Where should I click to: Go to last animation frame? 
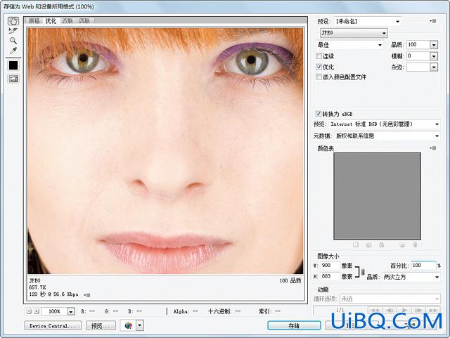tap(433, 310)
